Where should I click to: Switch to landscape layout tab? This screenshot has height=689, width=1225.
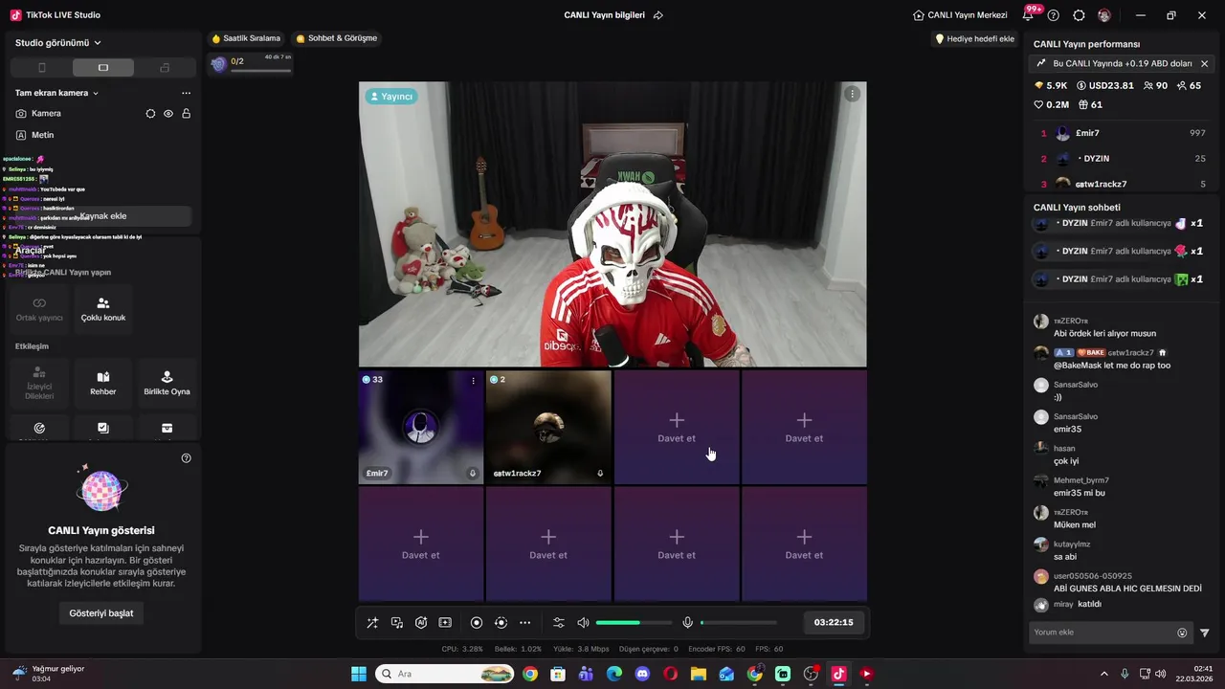tap(103, 68)
